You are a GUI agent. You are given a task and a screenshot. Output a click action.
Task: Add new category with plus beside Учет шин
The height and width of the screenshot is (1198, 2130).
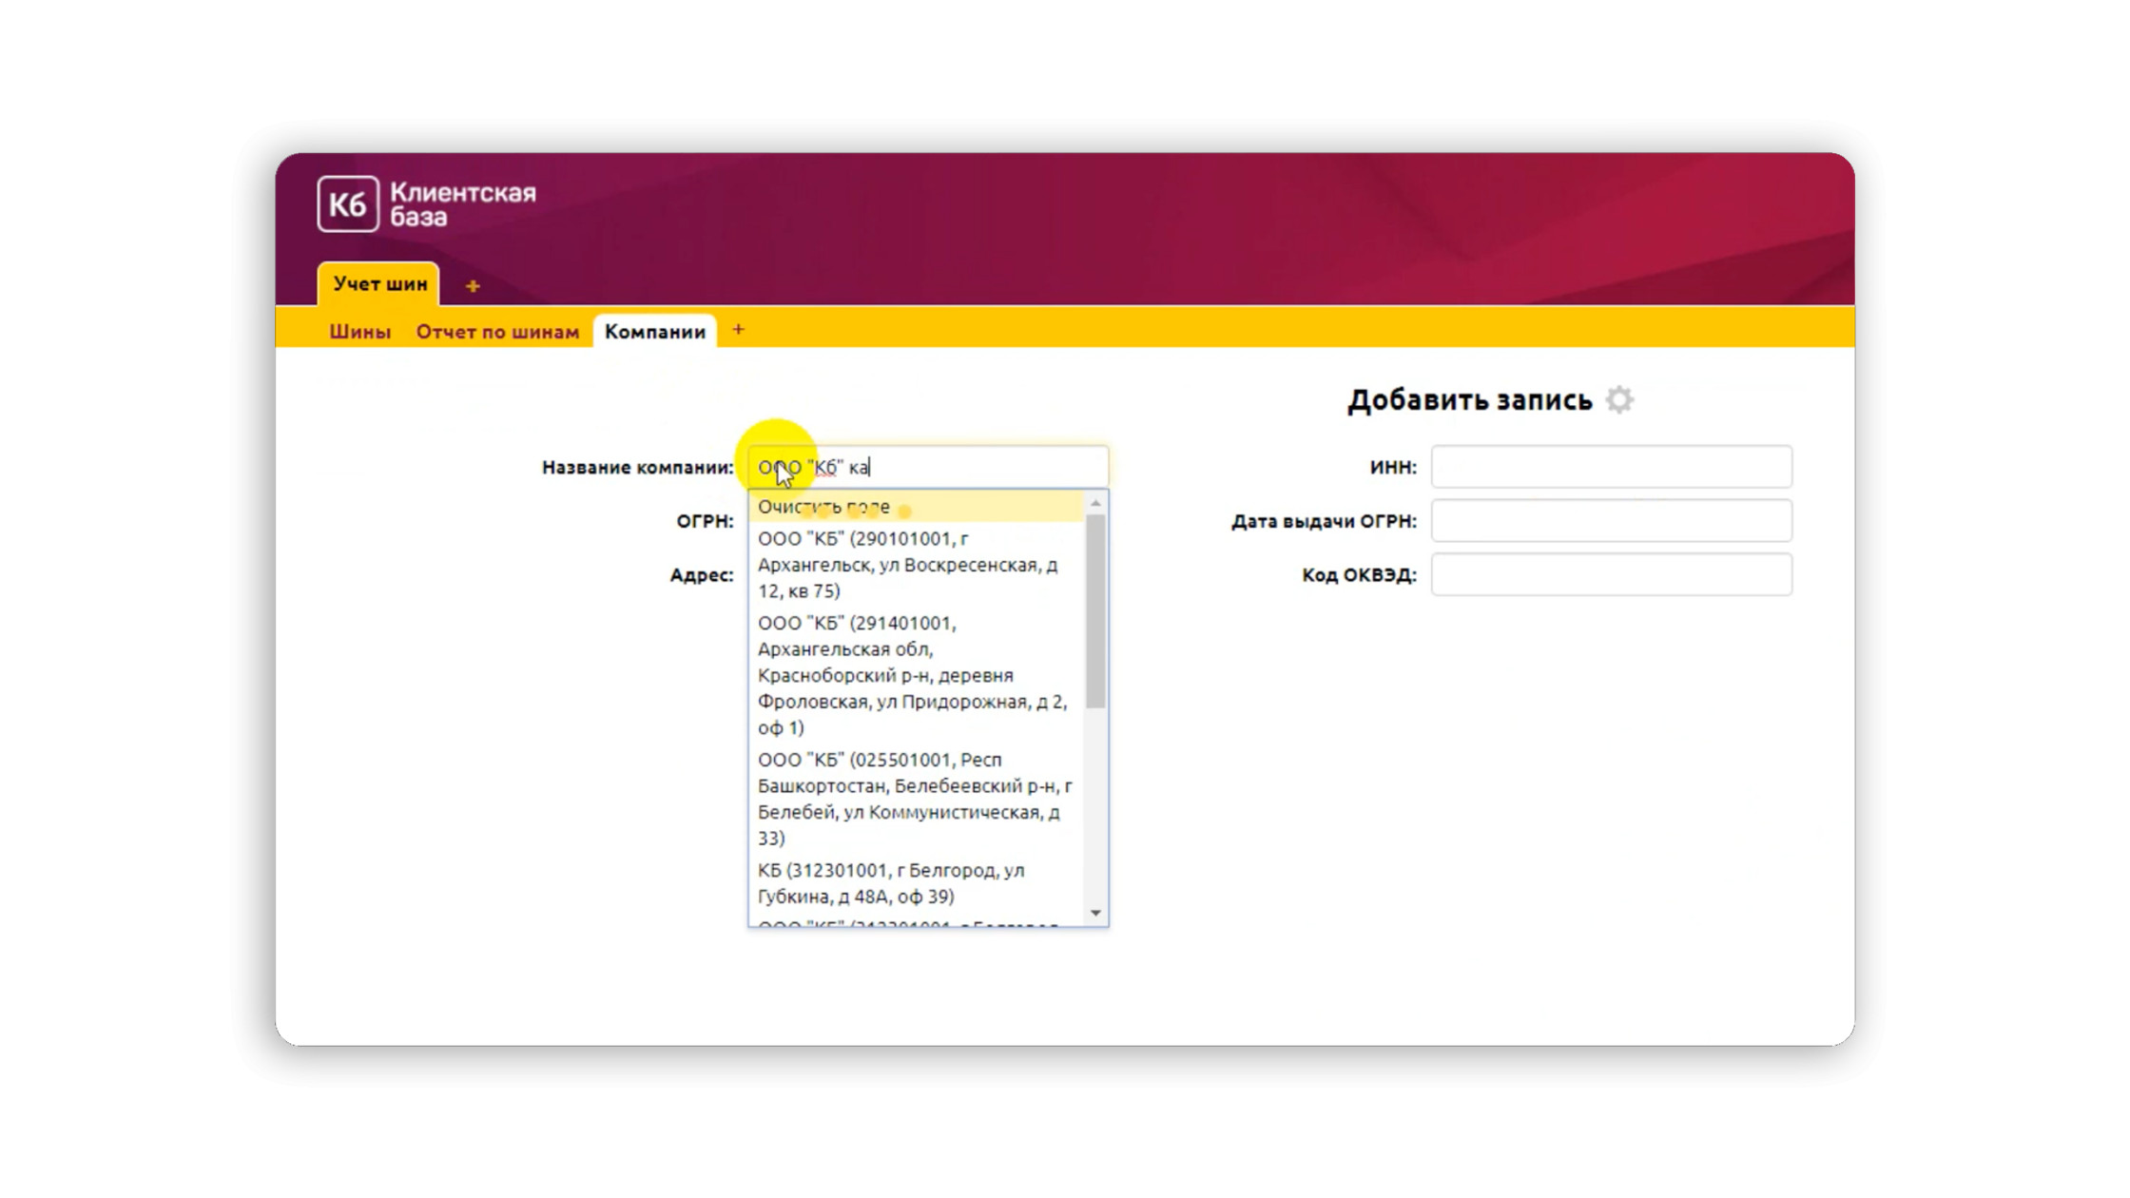(473, 286)
